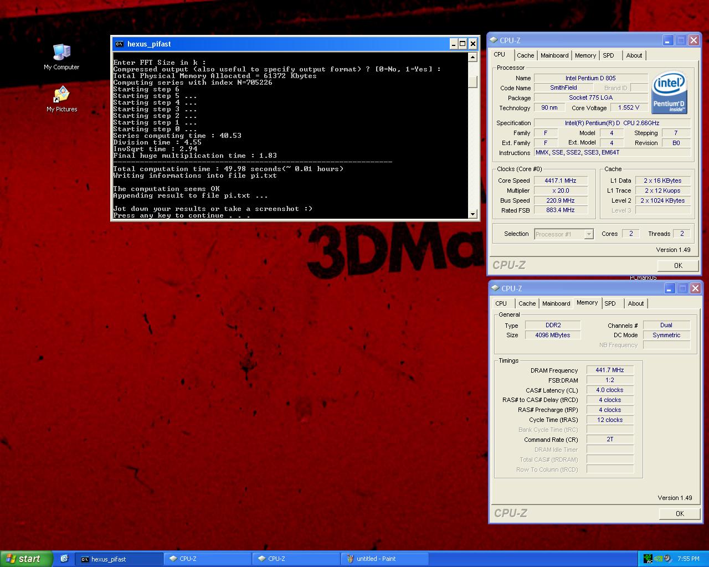Select Mainboard tab in the lower CPU-Z window
The image size is (709, 567).
[x=556, y=303]
